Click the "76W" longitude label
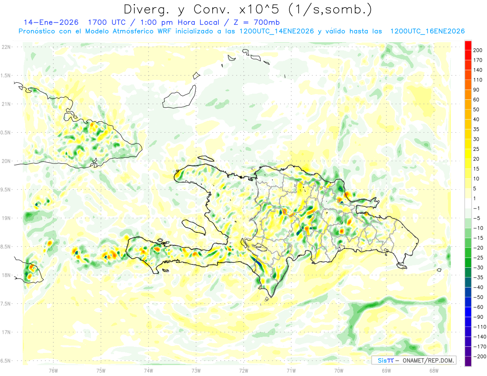The height and width of the screenshot is (376, 487). pyautogui.click(x=53, y=370)
